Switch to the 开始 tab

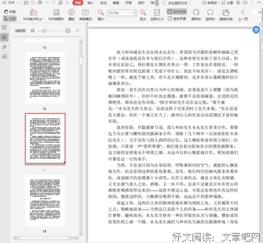(x=78, y=3)
